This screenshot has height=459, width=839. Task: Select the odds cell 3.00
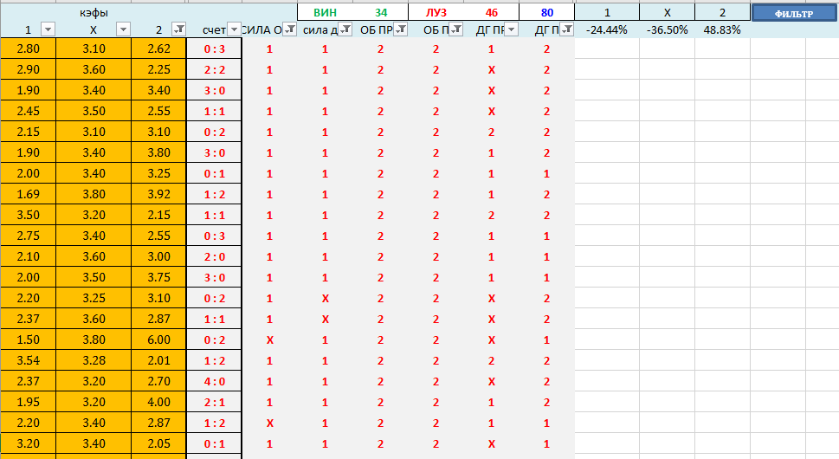click(x=159, y=257)
